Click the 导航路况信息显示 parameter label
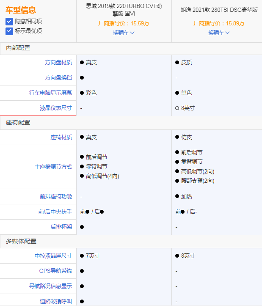 point(50,286)
